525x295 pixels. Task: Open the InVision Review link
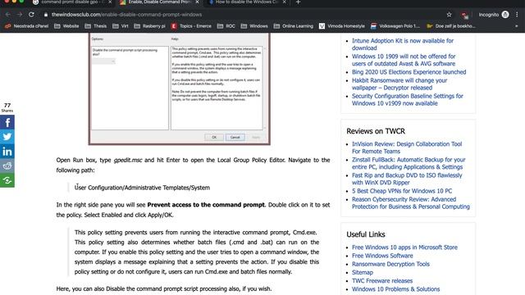407,147
